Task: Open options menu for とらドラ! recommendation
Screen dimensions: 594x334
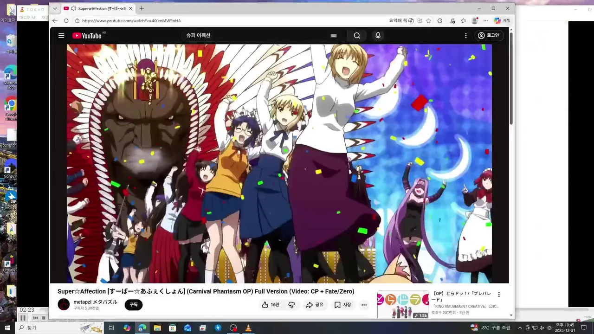Action: 499,295
